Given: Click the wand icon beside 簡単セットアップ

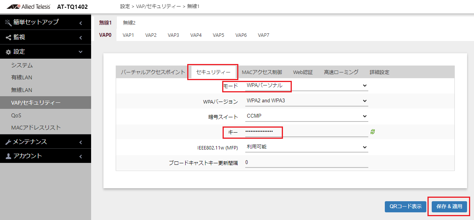Looking at the screenshot, I should [x=8, y=23].
